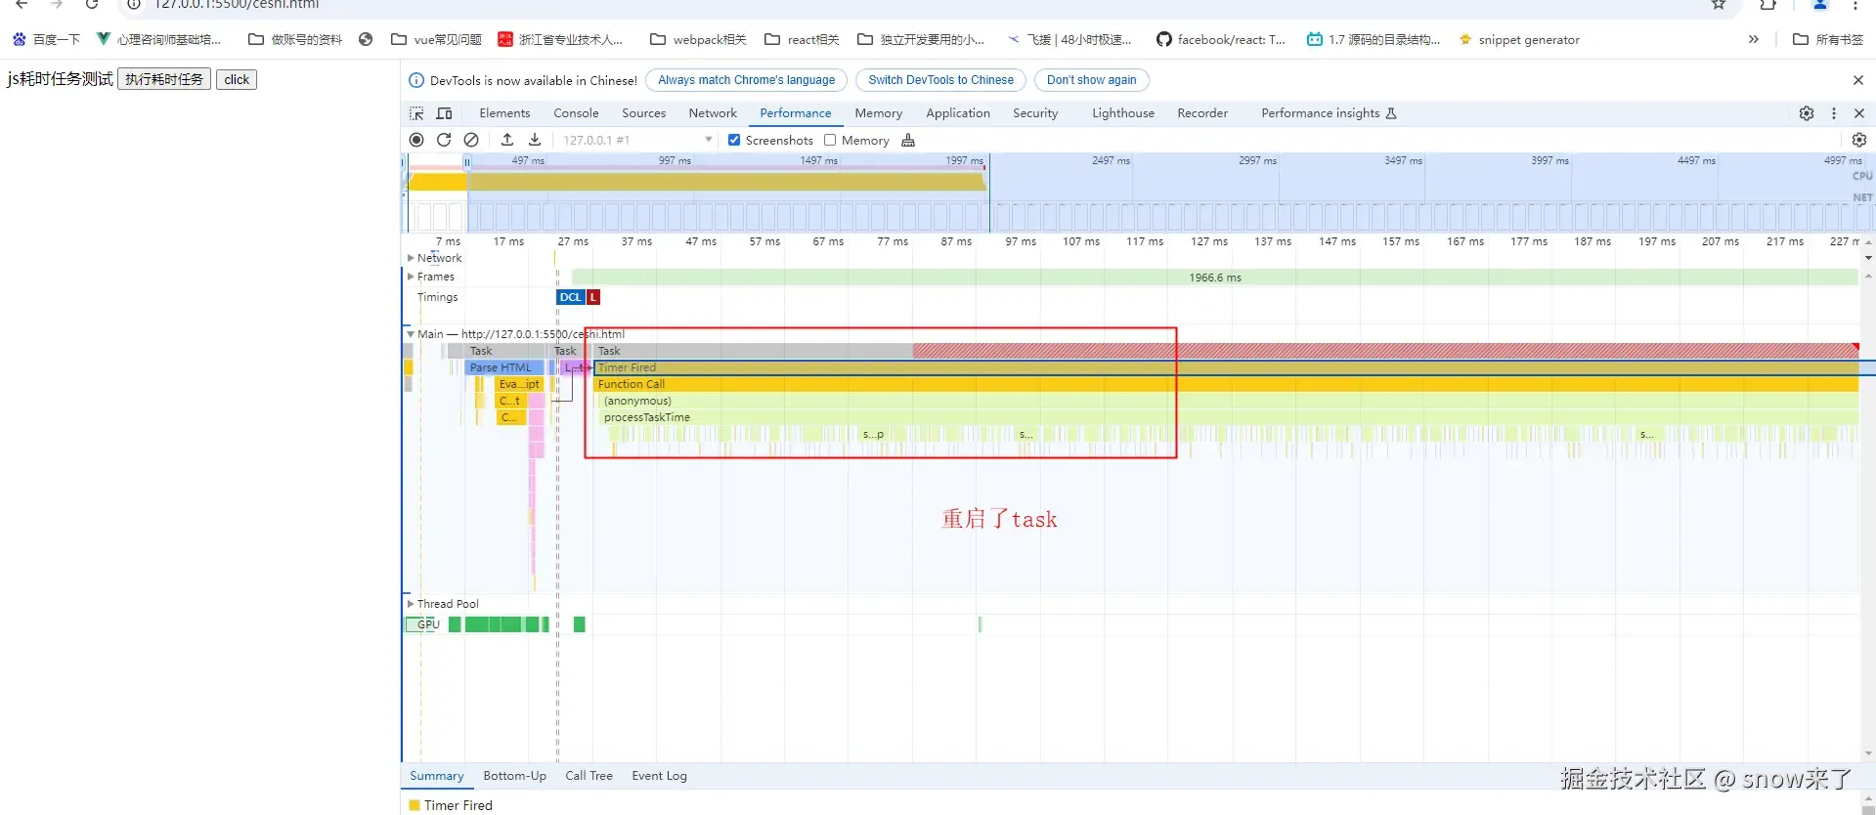The height and width of the screenshot is (815, 1876).
Task: Click the reload and profile icon
Action: 444,140
